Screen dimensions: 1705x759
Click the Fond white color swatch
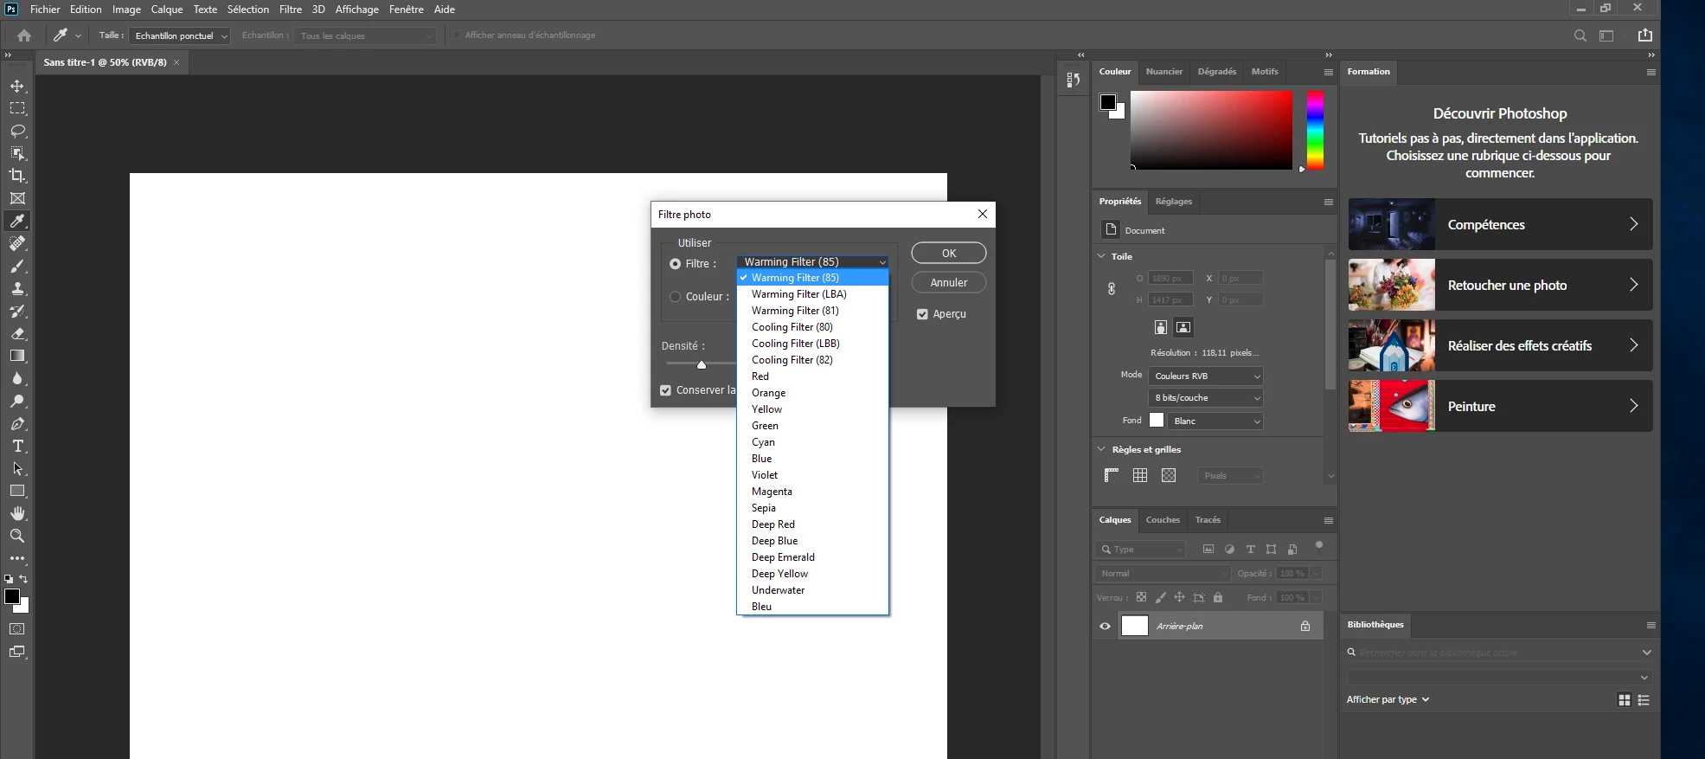(x=1157, y=421)
